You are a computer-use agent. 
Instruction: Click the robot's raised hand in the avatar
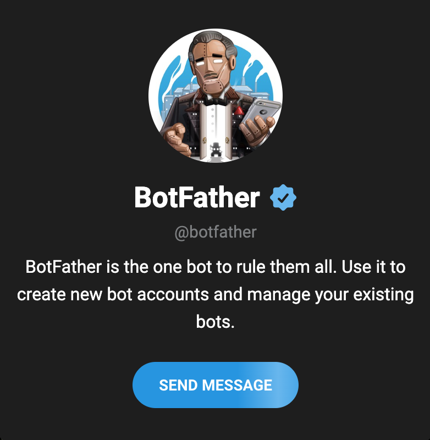tap(178, 138)
